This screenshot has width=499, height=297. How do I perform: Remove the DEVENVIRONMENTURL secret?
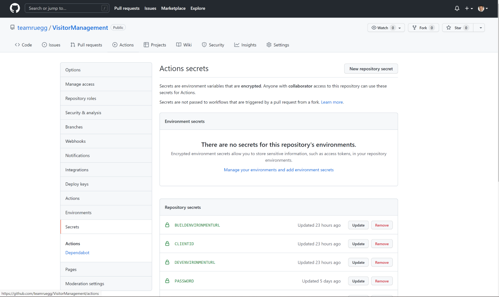tap(382, 262)
